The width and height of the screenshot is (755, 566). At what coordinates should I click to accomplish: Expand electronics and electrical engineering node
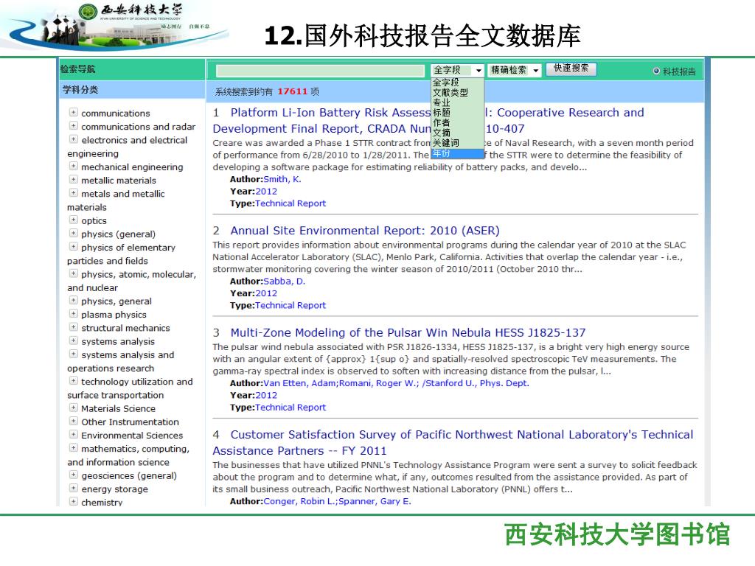pyautogui.click(x=73, y=139)
